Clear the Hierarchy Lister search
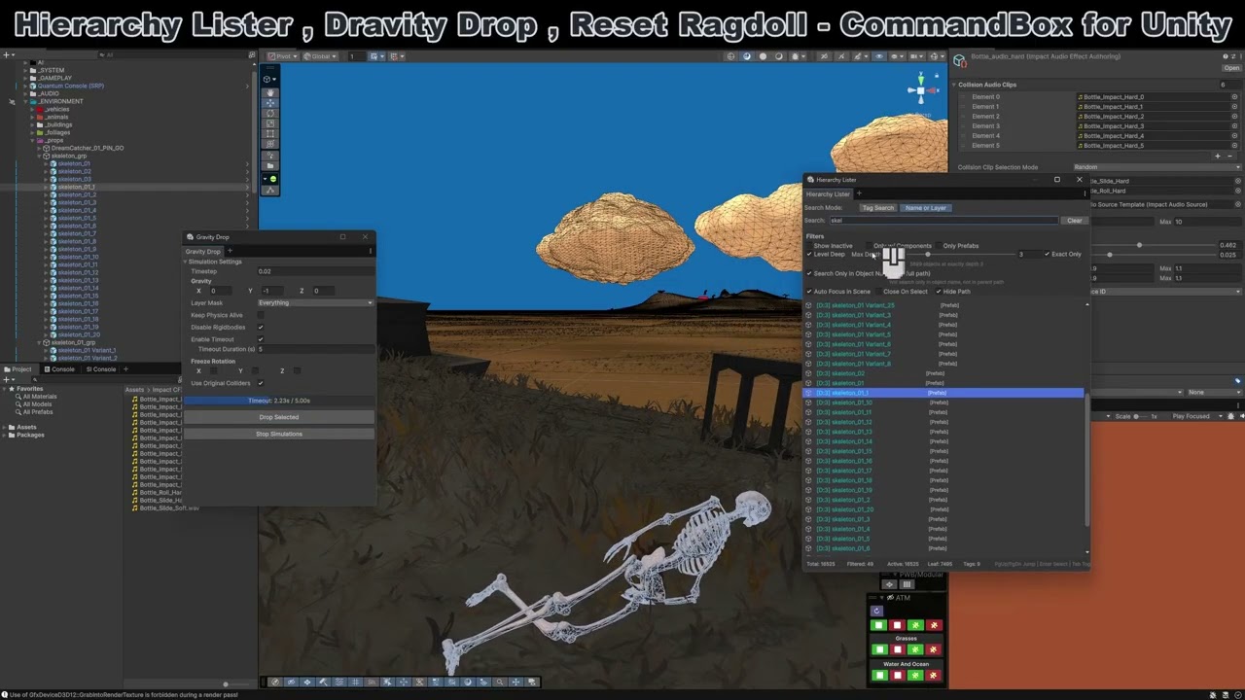The width and height of the screenshot is (1245, 700). coord(1074,221)
